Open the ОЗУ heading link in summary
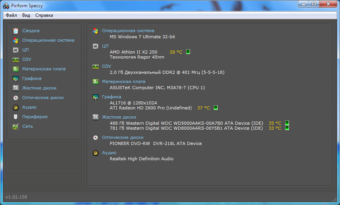 tap(106, 66)
